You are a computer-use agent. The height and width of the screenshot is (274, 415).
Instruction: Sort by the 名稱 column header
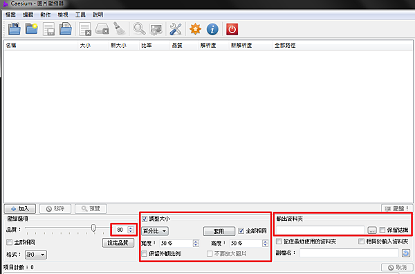(x=41, y=45)
